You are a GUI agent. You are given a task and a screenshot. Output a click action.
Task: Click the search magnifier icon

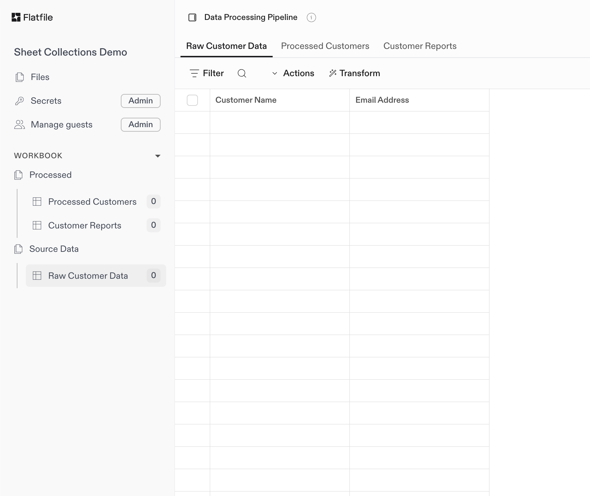242,73
